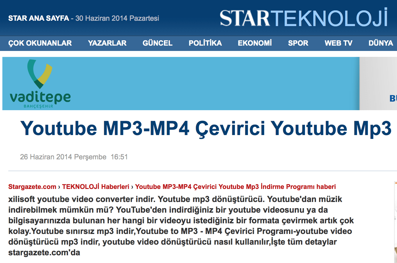Click the partially visible image beside the article
This screenshot has width=397, height=263.
(396, 222)
